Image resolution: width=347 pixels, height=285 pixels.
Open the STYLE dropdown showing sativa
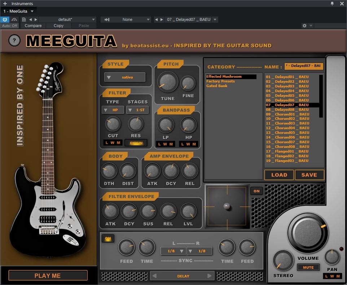point(125,77)
